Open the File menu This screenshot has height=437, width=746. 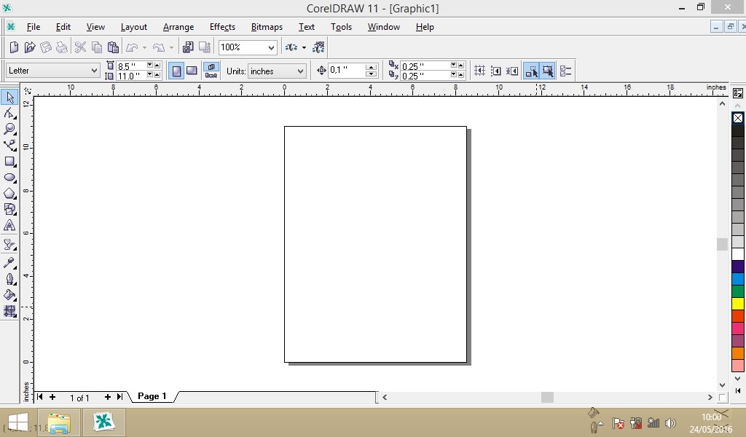tap(34, 27)
